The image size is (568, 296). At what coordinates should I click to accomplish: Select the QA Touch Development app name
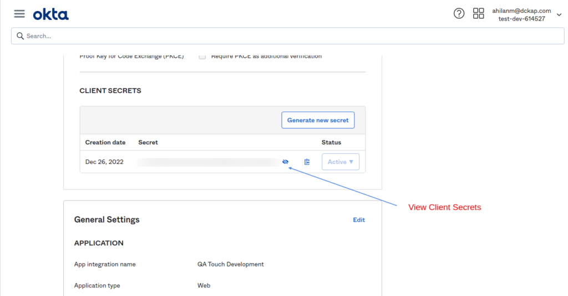click(231, 264)
